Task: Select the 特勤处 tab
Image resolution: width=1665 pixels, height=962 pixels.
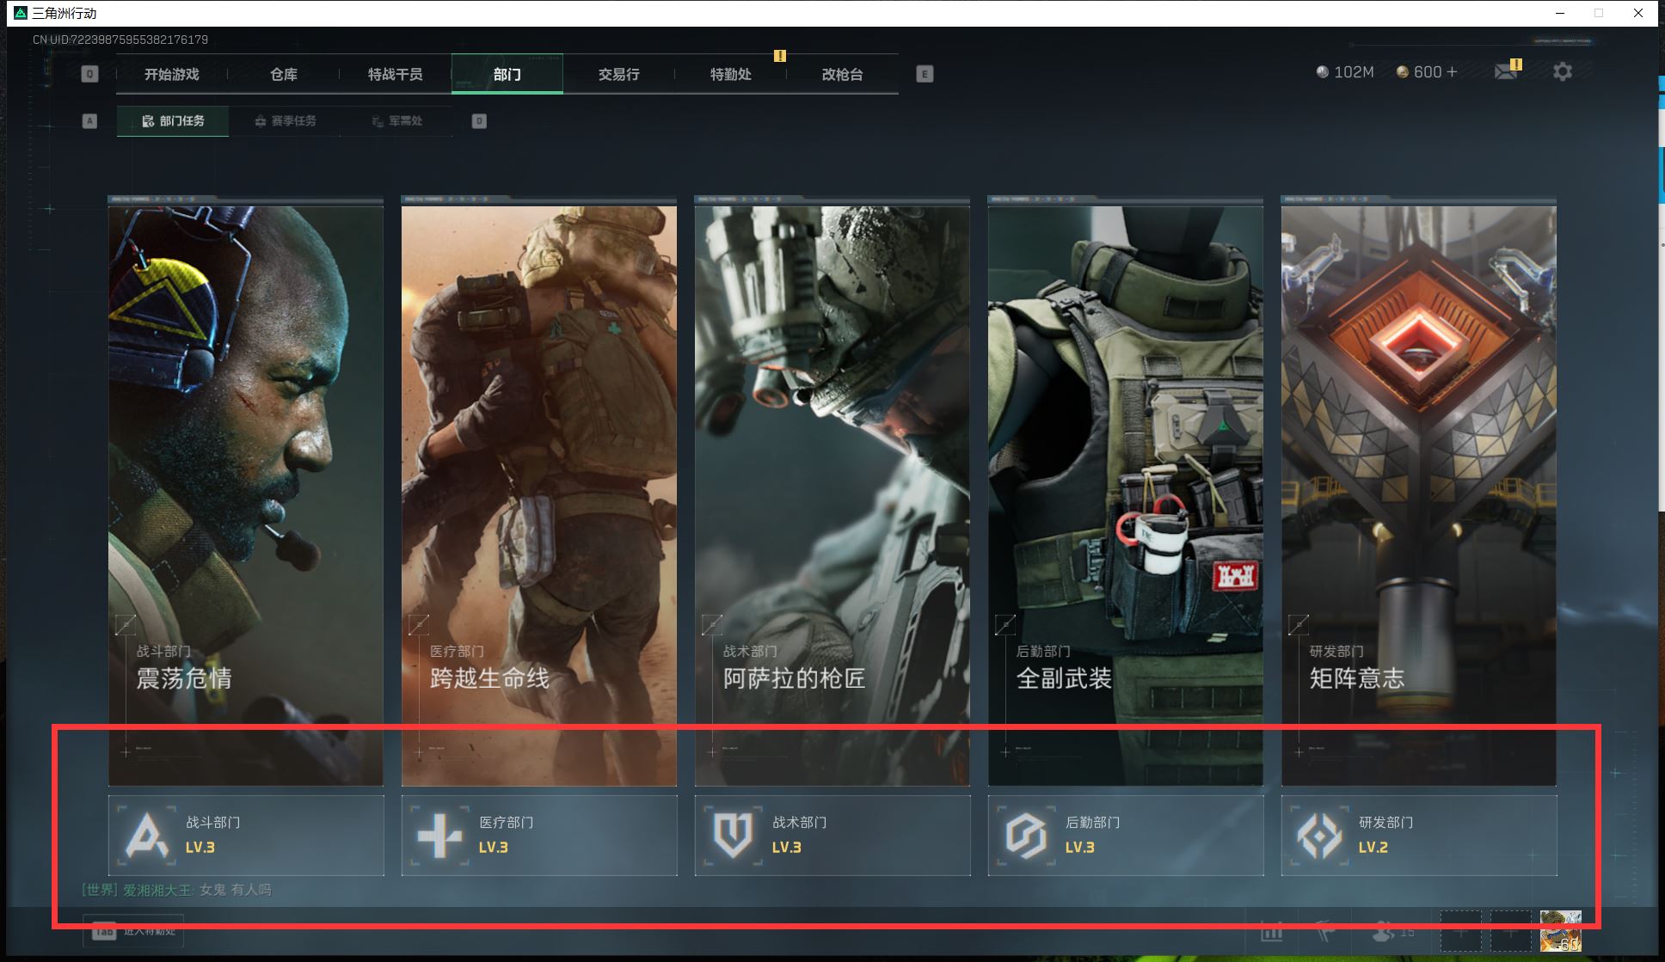Action: [731, 75]
